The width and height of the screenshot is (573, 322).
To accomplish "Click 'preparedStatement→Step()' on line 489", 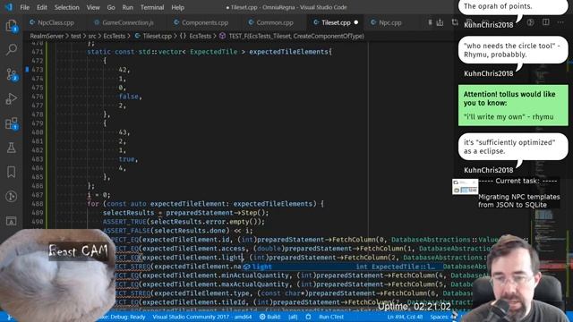I will 217,213.
